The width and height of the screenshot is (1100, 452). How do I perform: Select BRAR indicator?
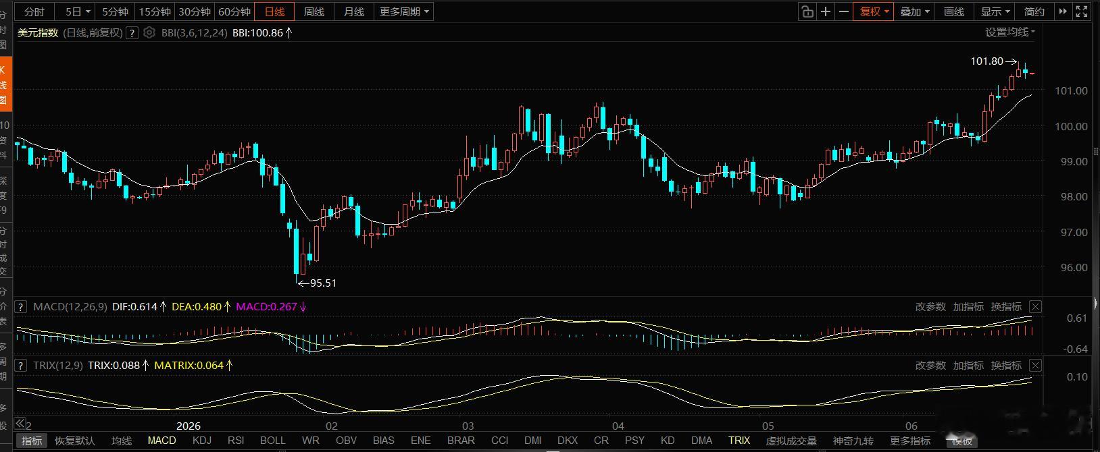coord(461,441)
